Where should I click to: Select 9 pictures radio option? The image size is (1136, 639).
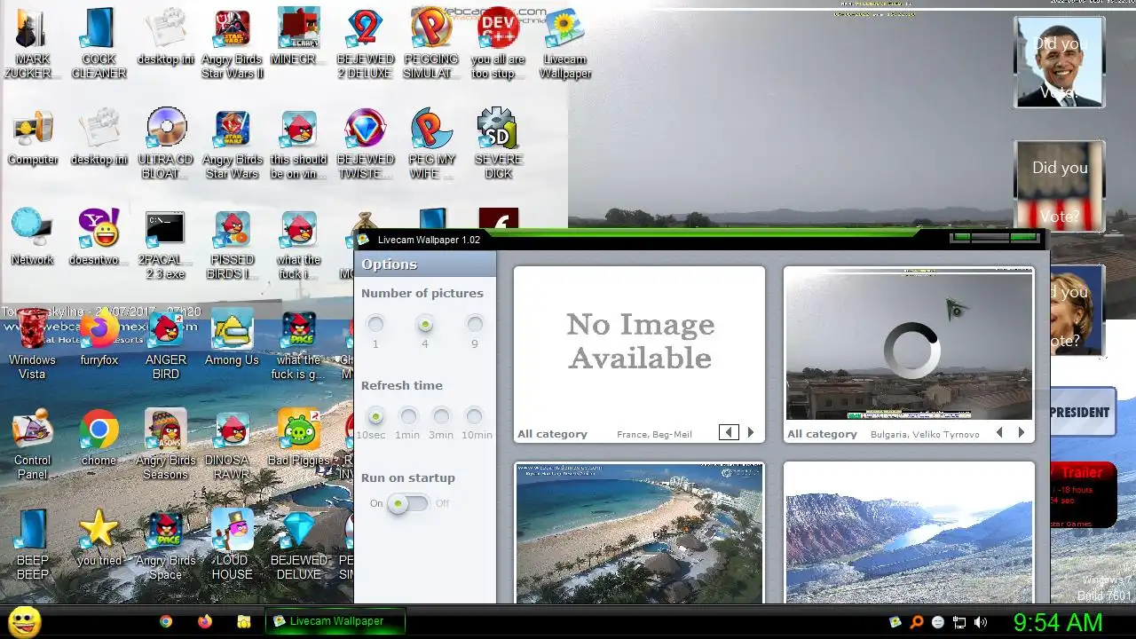coord(475,324)
